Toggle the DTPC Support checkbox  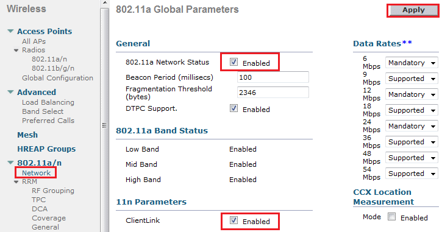click(x=233, y=108)
